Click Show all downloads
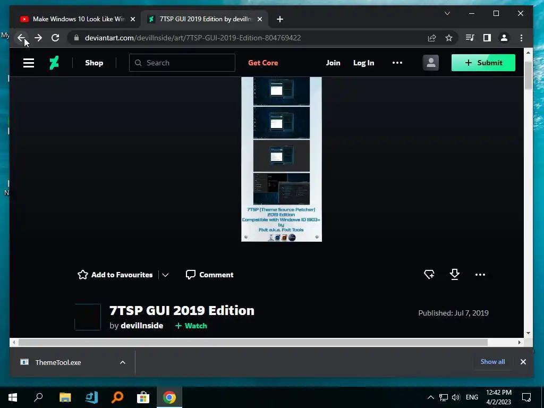The width and height of the screenshot is (544, 408). tap(492, 361)
